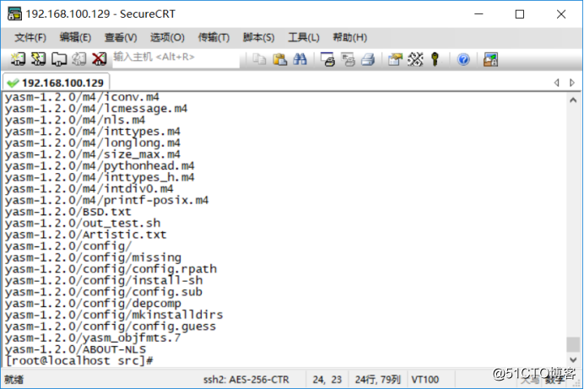The width and height of the screenshot is (584, 389).
Task: Open Help blue question mark icon
Action: (x=463, y=59)
